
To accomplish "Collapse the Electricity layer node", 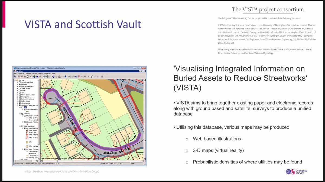I will coord(20,114).
